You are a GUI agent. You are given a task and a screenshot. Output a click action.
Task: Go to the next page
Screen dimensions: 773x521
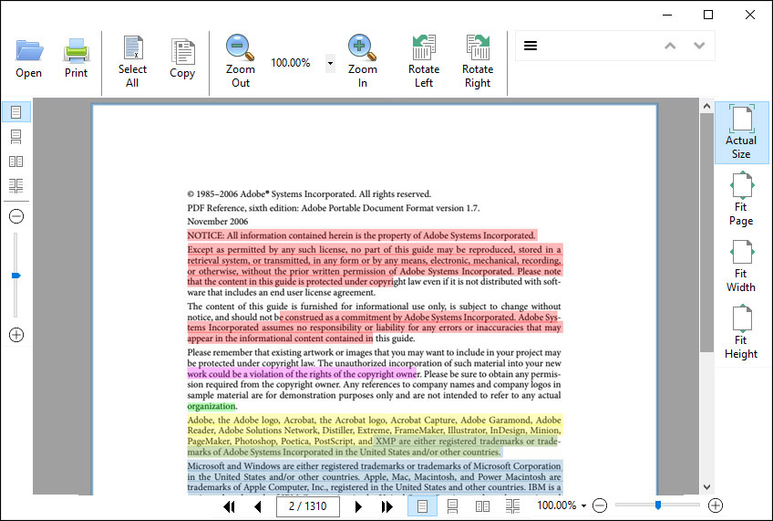click(x=358, y=506)
